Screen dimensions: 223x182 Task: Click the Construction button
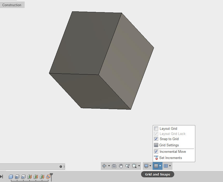[x=12, y=5]
